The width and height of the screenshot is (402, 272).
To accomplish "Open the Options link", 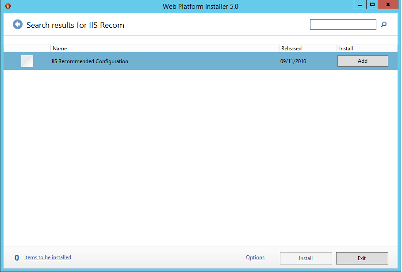I will point(255,257).
